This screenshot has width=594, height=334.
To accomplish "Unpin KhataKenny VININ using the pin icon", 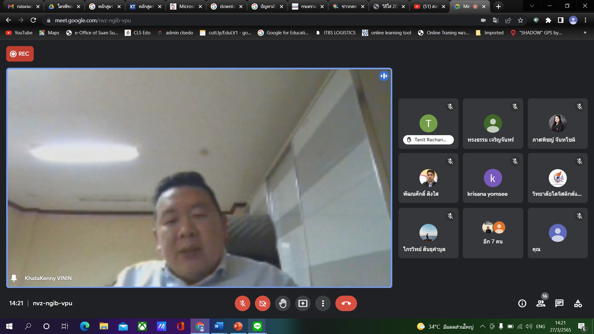I will 14,278.
